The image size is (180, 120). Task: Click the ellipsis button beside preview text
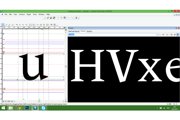160,35
